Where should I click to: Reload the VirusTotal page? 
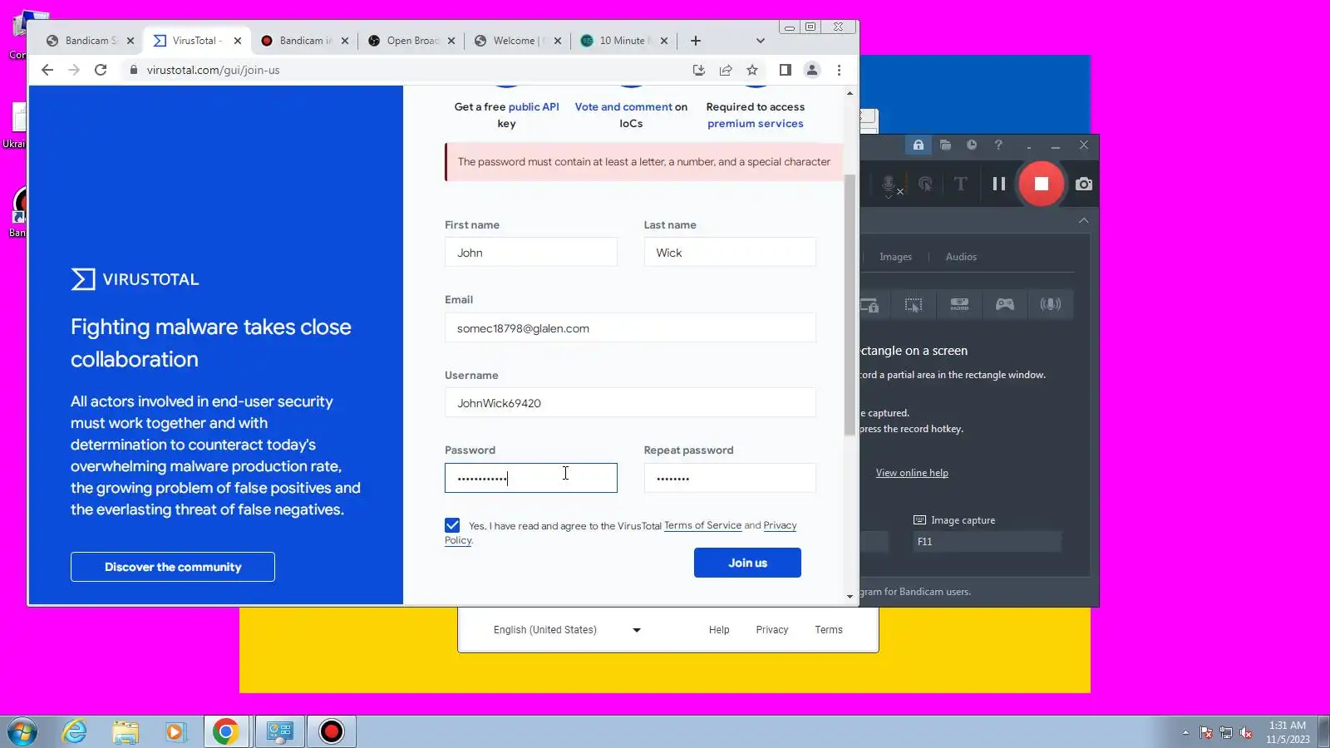pos(101,70)
